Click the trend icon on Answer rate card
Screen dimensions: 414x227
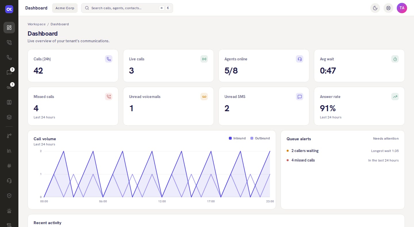click(x=395, y=97)
